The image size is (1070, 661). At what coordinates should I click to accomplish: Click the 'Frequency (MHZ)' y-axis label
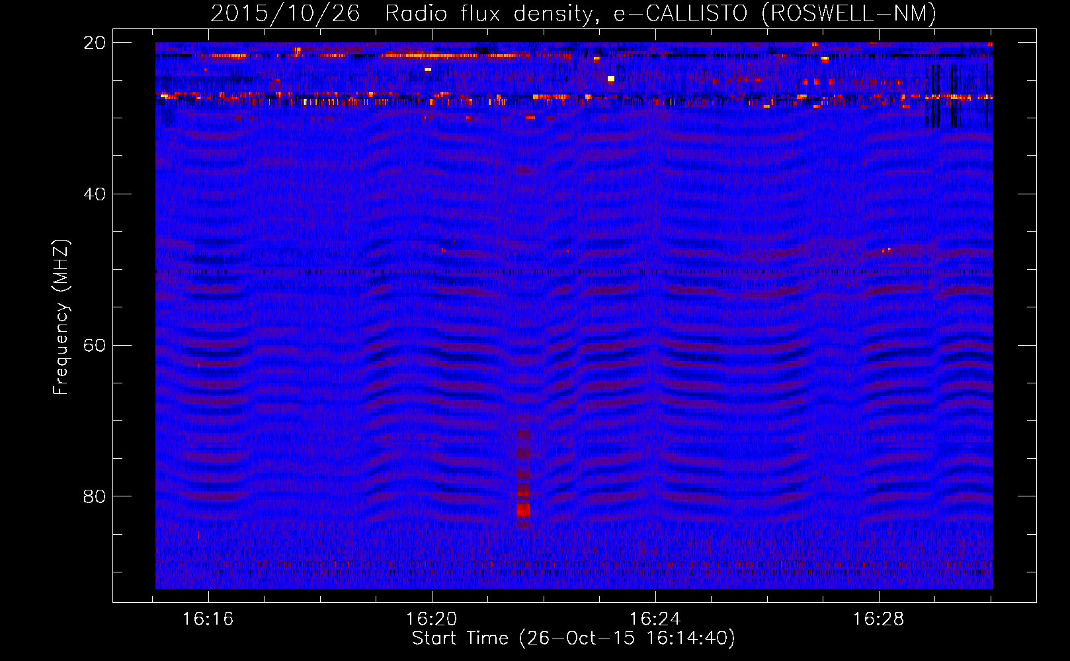[x=61, y=317]
